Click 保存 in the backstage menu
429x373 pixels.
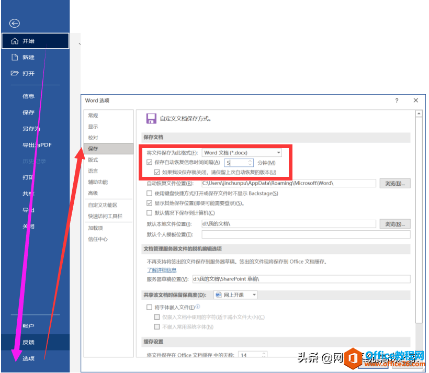tap(28, 112)
